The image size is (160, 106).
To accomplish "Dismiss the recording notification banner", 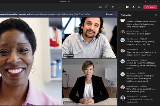I will tap(109, 14).
